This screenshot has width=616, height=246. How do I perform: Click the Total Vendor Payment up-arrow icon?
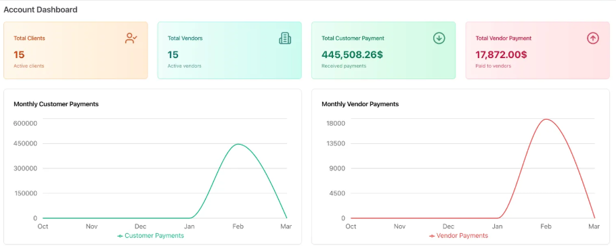(593, 38)
